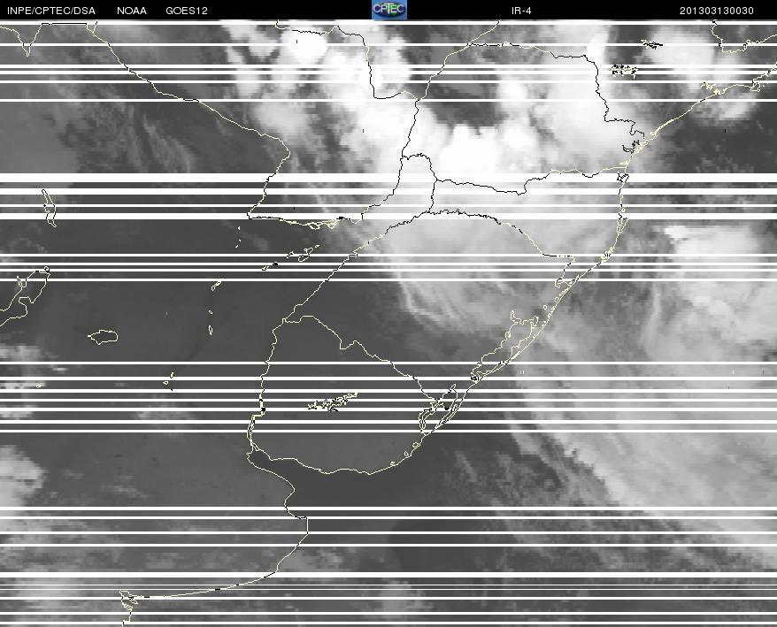This screenshot has width=777, height=627.
Task: Select the GOES12 satellite label
Action: pos(187,11)
